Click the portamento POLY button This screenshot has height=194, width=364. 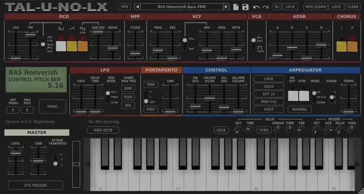click(x=151, y=109)
